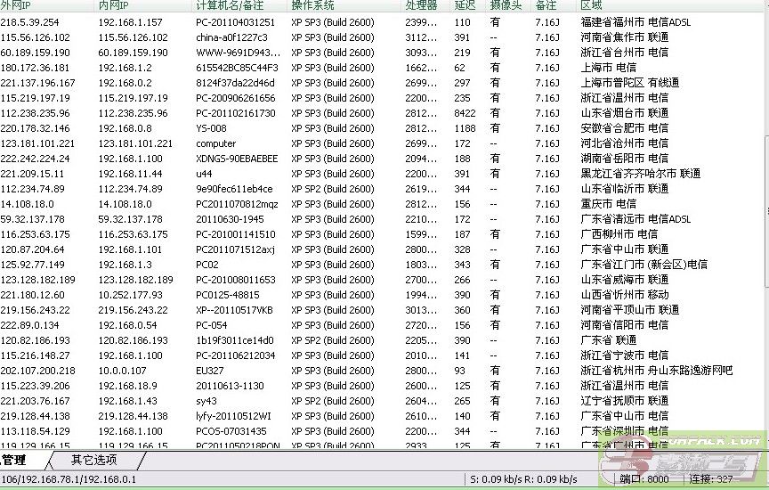
Task: Click the 摄像头 column header
Action: click(x=506, y=5)
